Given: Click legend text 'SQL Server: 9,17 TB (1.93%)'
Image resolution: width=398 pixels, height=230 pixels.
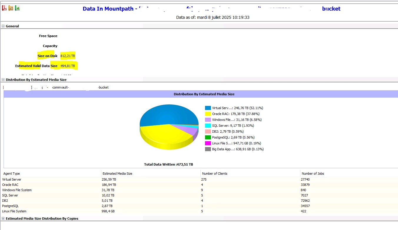Looking at the screenshot, I should point(233,126).
